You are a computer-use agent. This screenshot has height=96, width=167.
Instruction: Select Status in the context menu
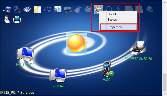(112, 20)
